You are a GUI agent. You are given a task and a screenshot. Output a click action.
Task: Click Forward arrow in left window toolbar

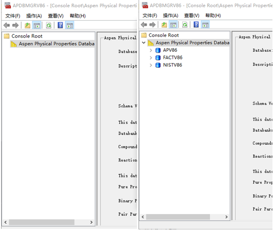point(16,25)
